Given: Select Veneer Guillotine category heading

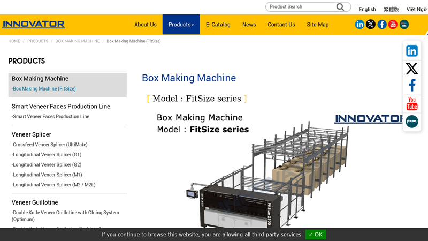Looking at the screenshot, I should click(35, 202).
